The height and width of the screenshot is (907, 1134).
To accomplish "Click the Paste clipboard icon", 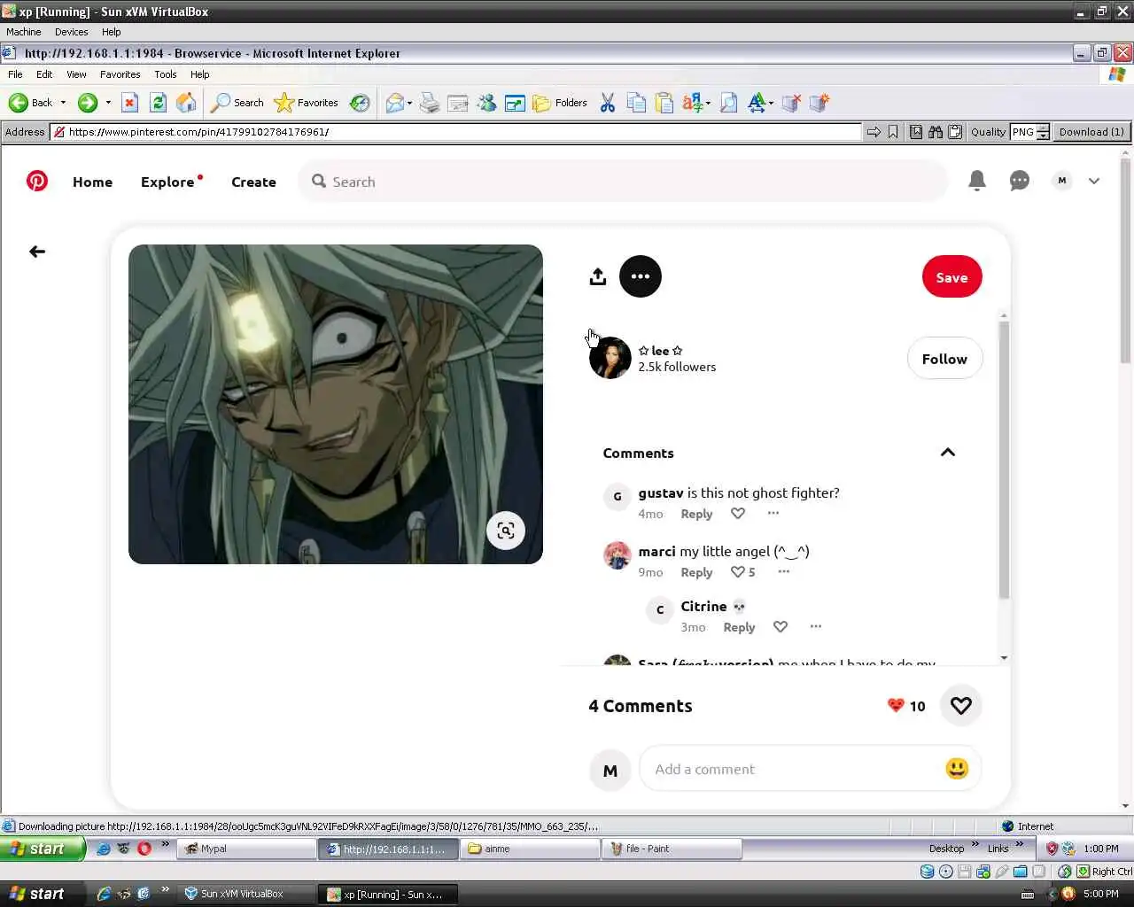I will click(664, 103).
